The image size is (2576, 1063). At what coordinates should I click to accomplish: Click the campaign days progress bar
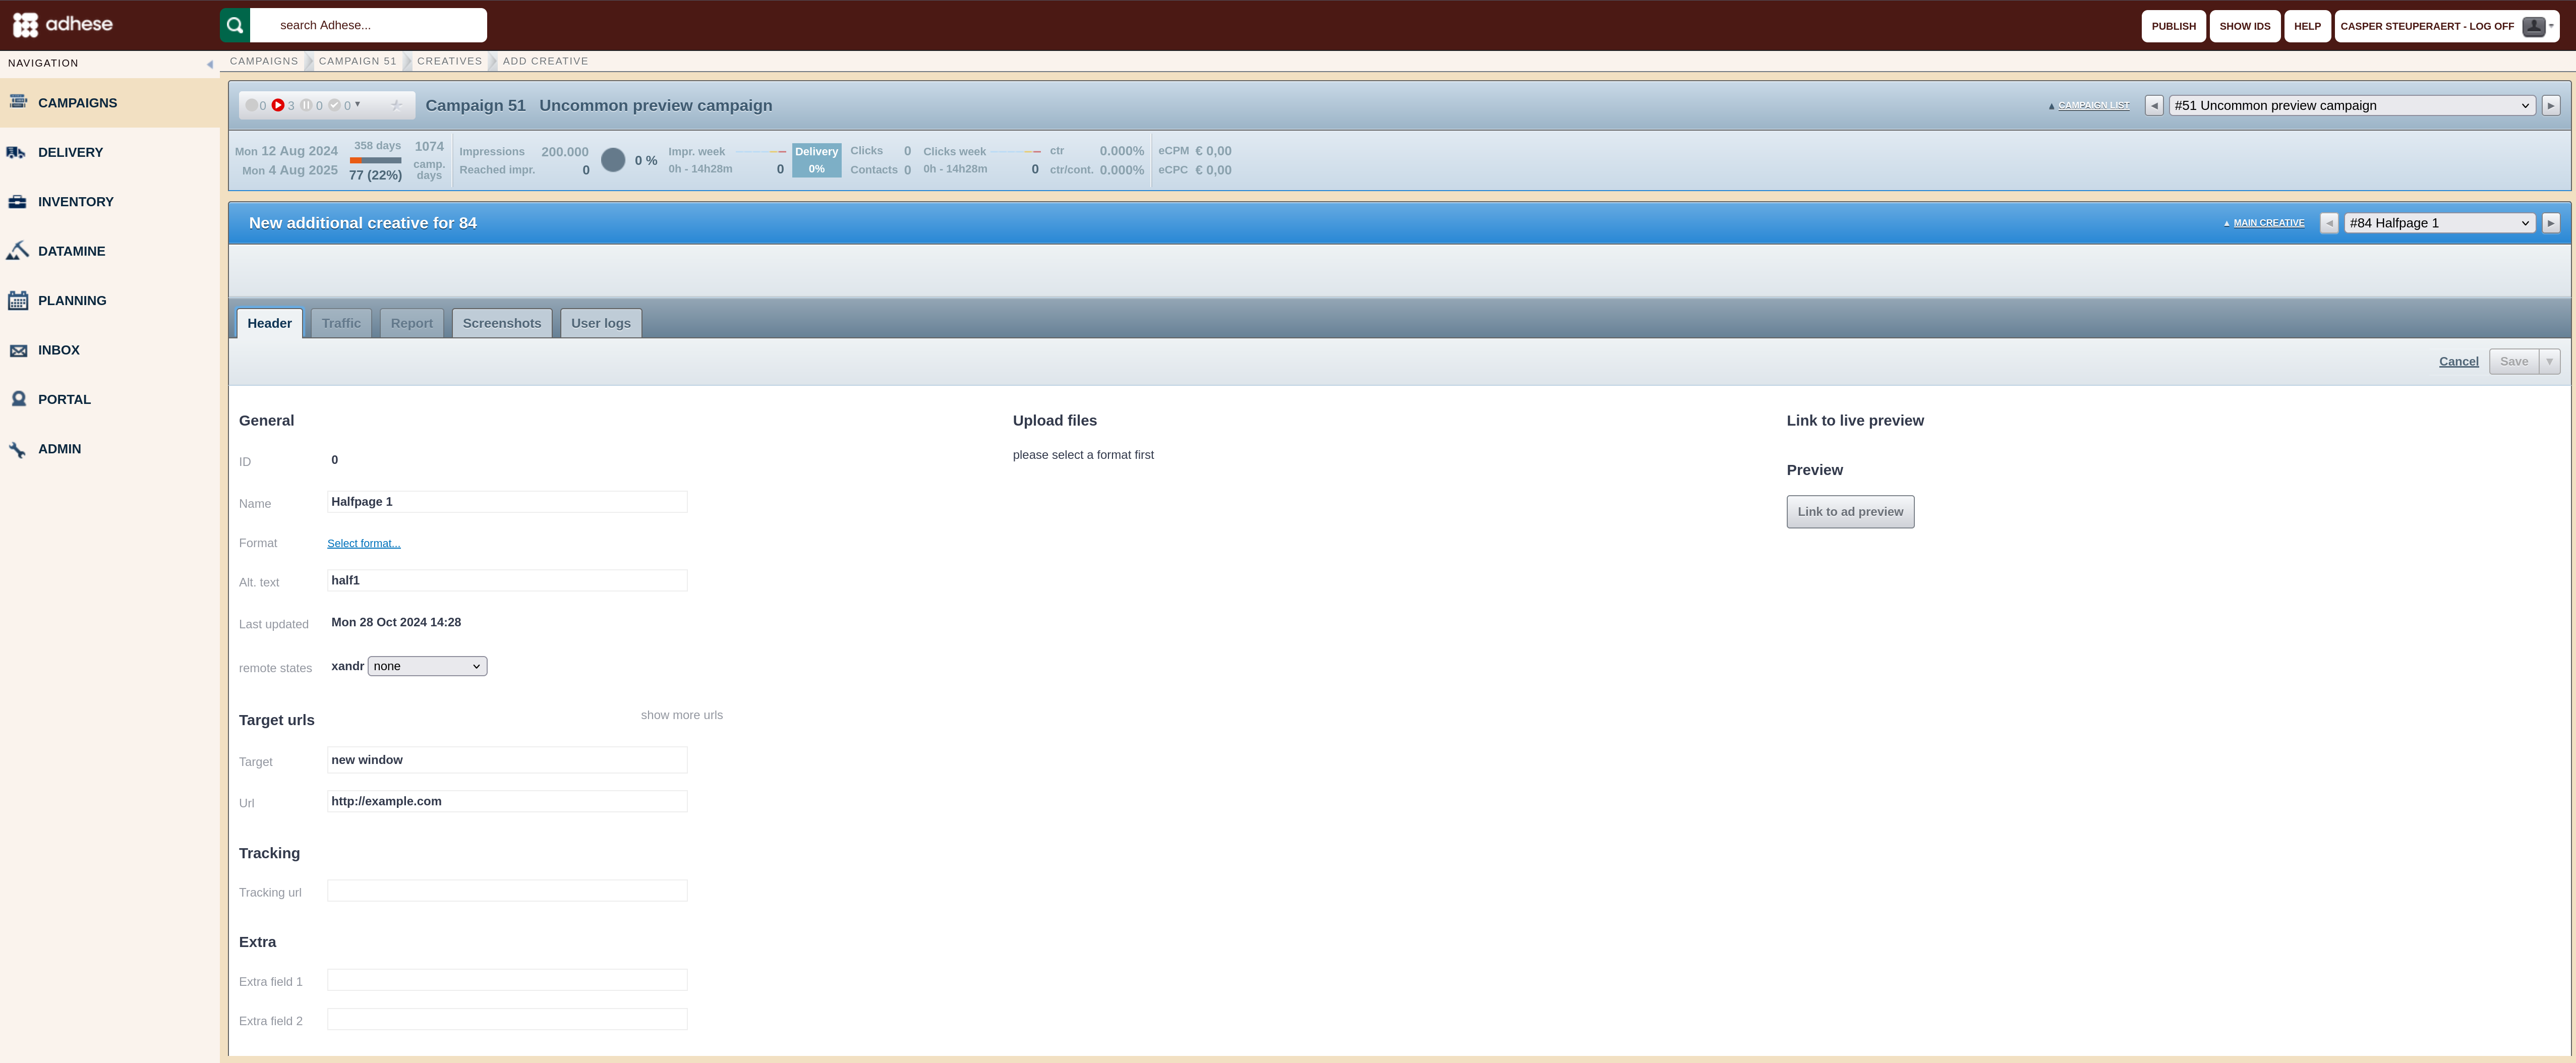click(375, 160)
